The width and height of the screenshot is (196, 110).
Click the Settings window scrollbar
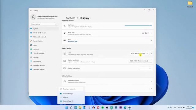156,69
